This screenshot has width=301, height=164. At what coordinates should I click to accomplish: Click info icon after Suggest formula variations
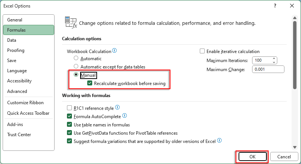click(x=219, y=141)
